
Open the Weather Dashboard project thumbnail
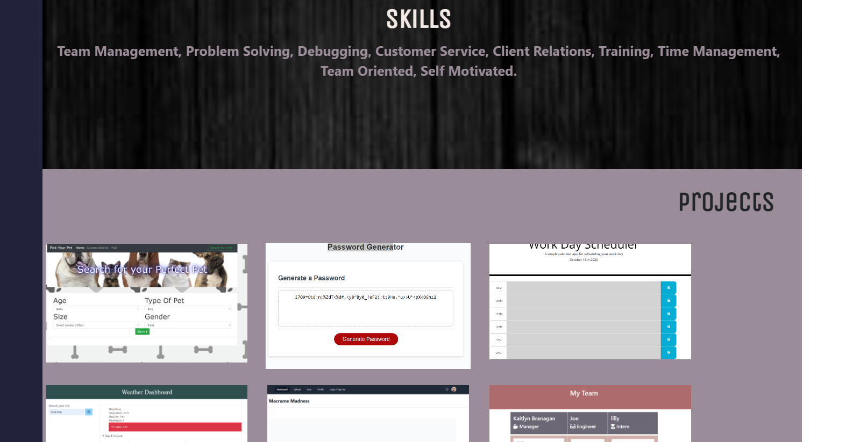tap(146, 414)
